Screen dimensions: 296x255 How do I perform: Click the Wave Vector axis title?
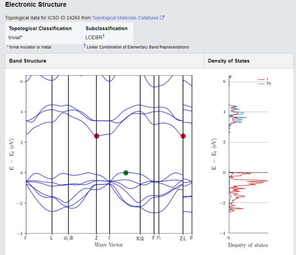(x=109, y=245)
